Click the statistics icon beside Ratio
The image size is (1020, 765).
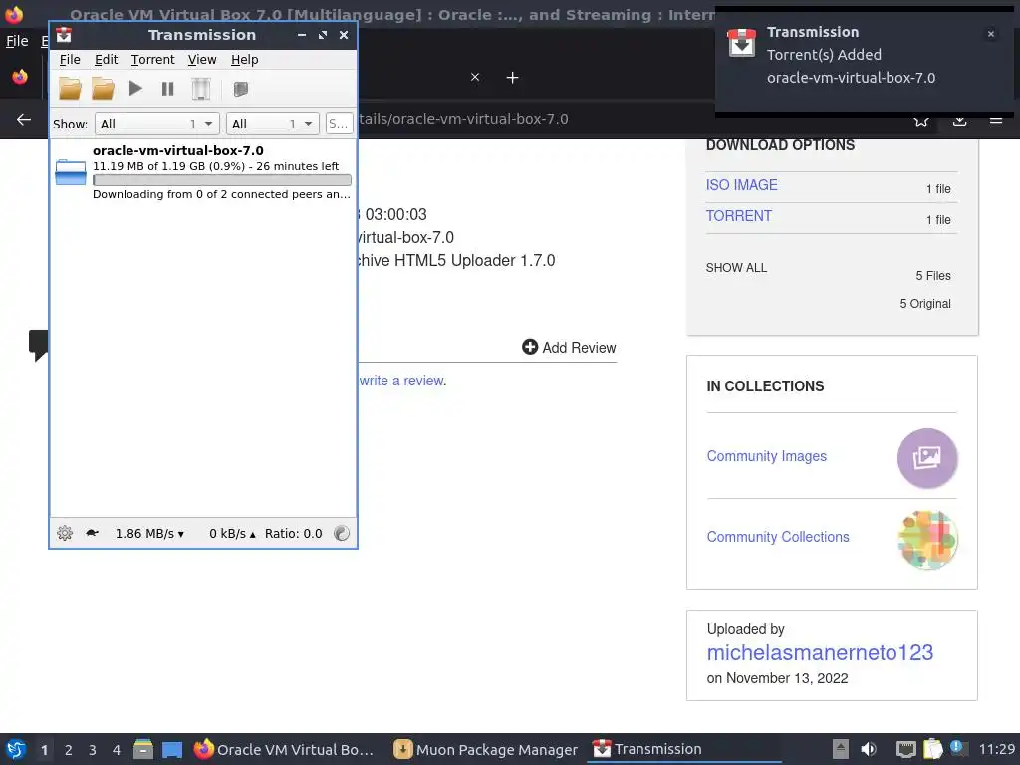[342, 534]
